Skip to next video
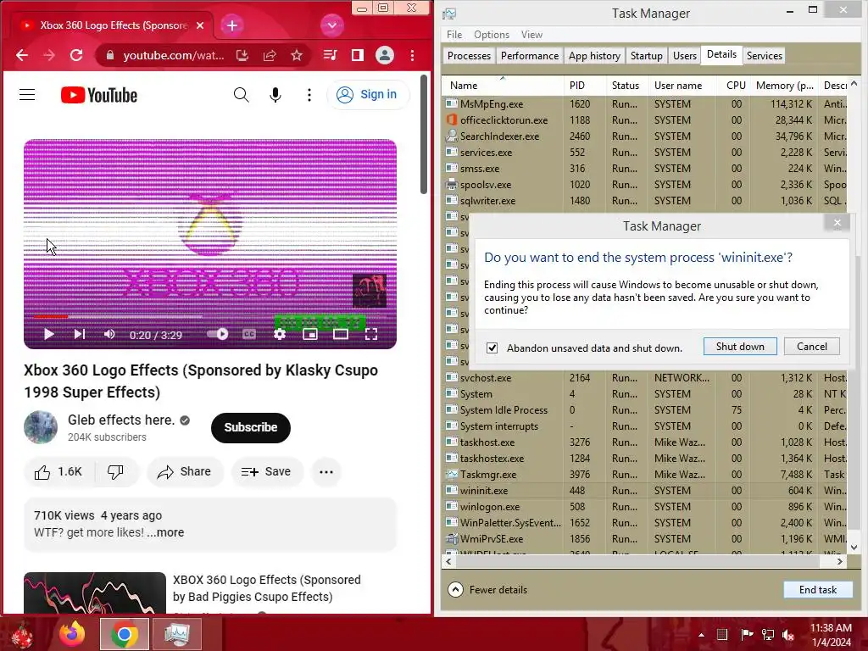Viewport: 868px width, 651px height. point(79,334)
